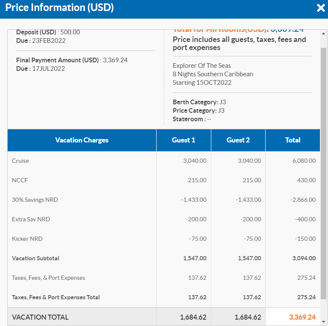Image resolution: width=328 pixels, height=326 pixels.
Task: Click the Final Payment Amount text
Action: coord(72,60)
